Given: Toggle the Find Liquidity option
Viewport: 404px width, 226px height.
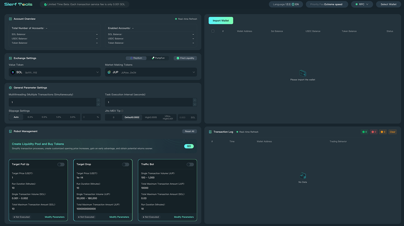Looking at the screenshot, I should (185, 58).
